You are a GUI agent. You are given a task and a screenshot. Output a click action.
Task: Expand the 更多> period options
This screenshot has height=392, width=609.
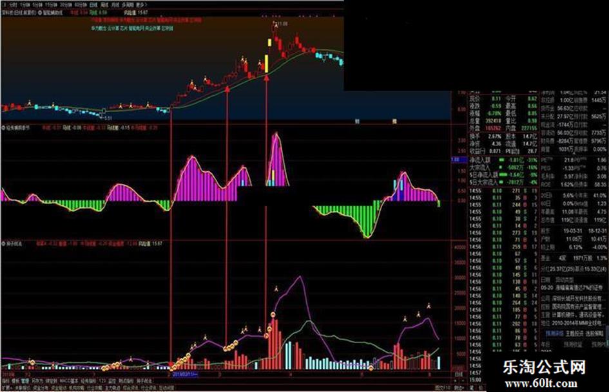(141, 5)
